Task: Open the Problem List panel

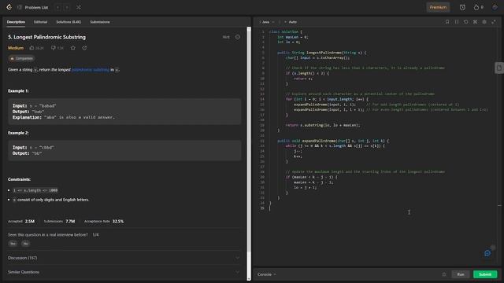Action: click(33, 7)
